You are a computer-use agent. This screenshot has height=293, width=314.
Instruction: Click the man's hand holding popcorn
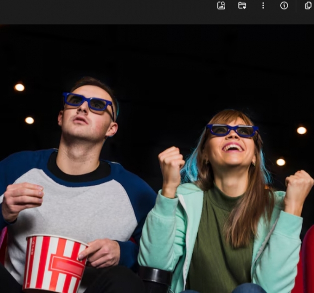tap(22, 198)
